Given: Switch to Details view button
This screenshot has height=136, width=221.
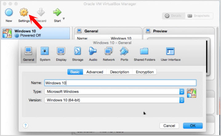Looking at the screenshot, I should (x=174, y=16).
